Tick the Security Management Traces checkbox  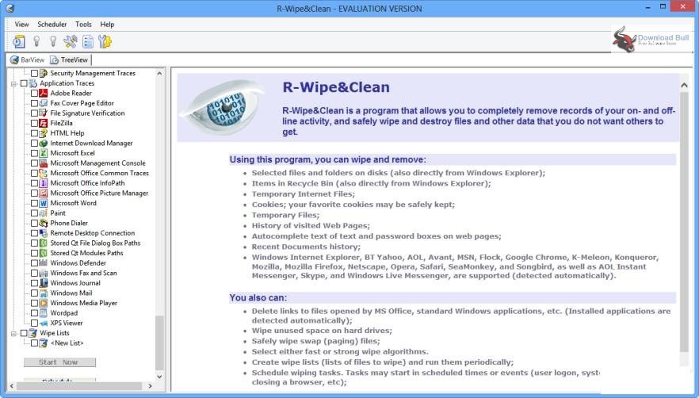click(x=34, y=73)
